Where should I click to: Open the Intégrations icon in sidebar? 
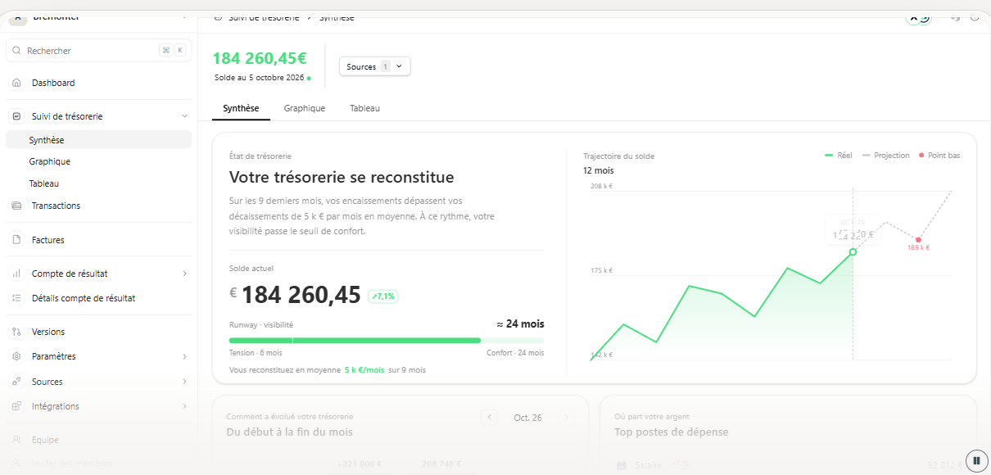tap(16, 406)
